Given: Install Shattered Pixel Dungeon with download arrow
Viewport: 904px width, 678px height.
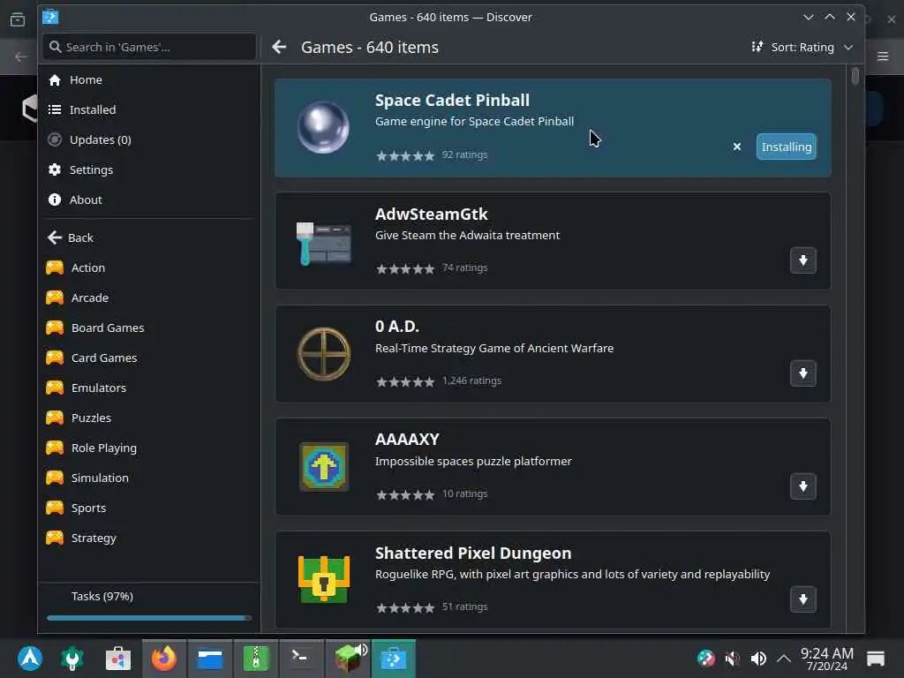Looking at the screenshot, I should pyautogui.click(x=803, y=599).
